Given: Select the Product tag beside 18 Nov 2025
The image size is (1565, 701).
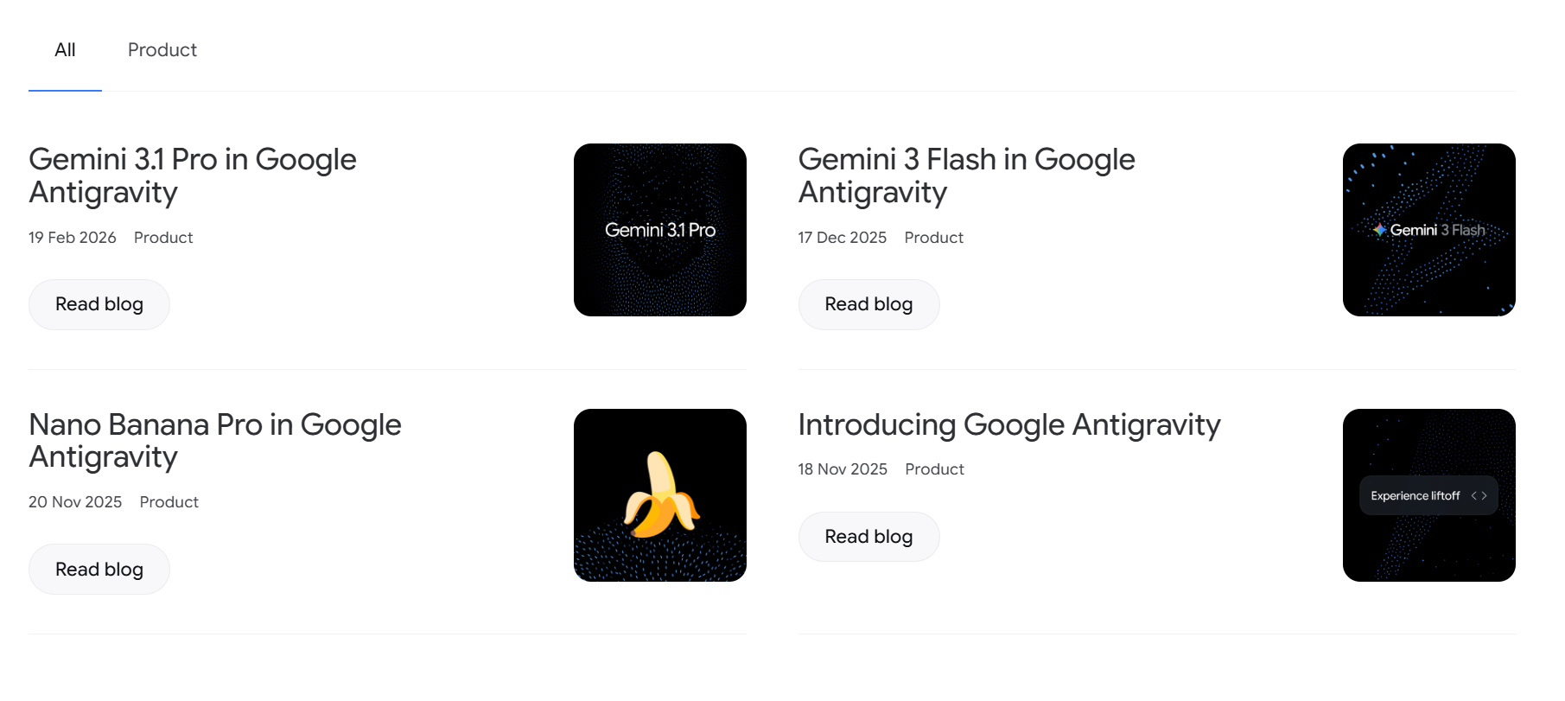Looking at the screenshot, I should click(934, 469).
